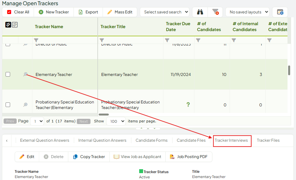The height and width of the screenshot is (180, 296).
Task: Click the # of Internal Candidates filter icon
Action: coord(234,40)
